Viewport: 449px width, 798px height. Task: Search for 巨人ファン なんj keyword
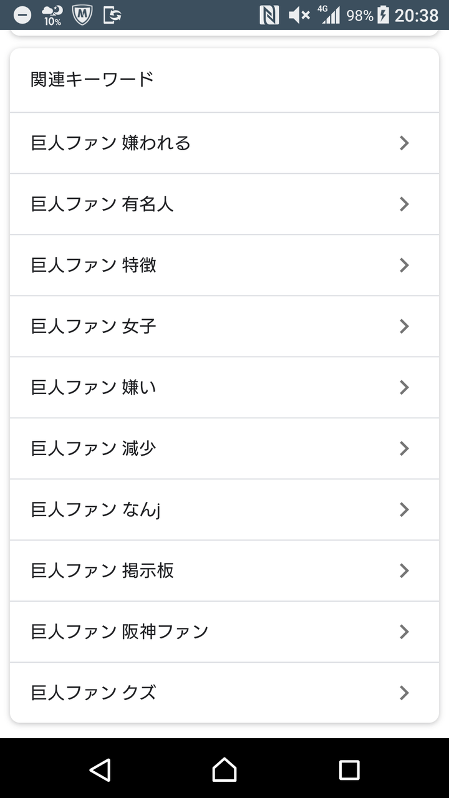96,510
